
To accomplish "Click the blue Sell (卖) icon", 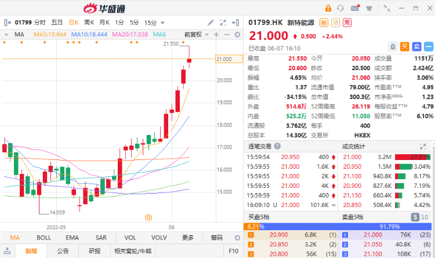I will click(x=416, y=46).
